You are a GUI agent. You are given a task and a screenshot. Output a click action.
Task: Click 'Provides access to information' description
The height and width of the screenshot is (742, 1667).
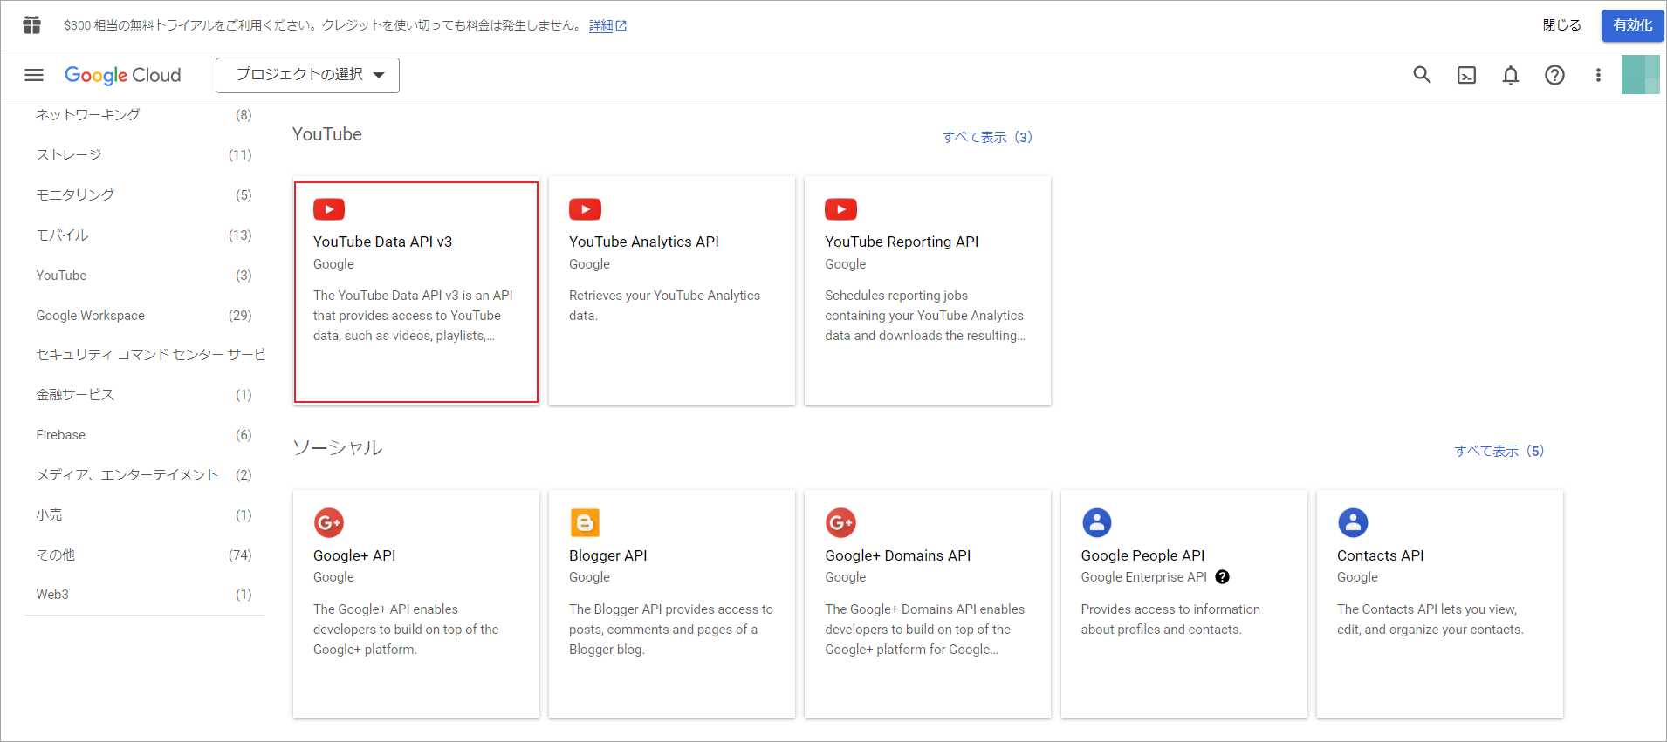(1170, 619)
